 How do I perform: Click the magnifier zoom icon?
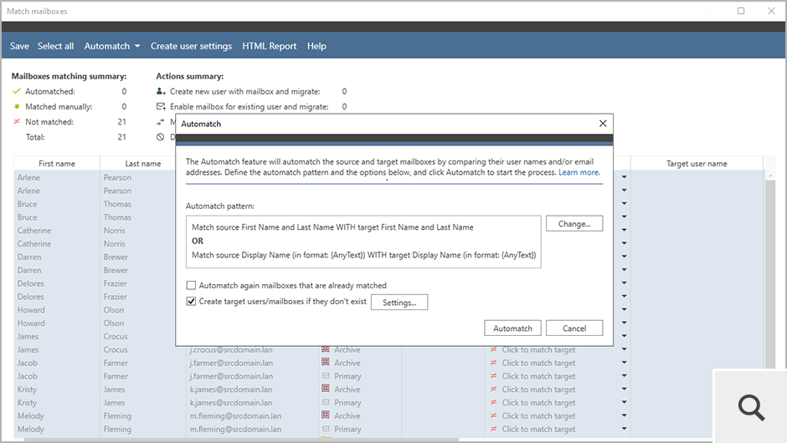pos(751,407)
